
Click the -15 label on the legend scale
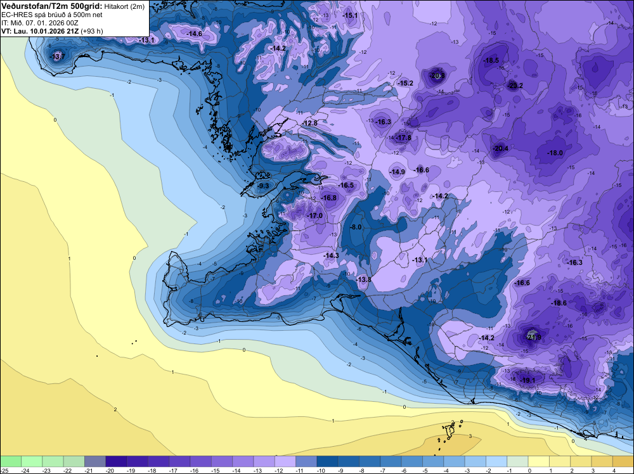[x=216, y=470]
